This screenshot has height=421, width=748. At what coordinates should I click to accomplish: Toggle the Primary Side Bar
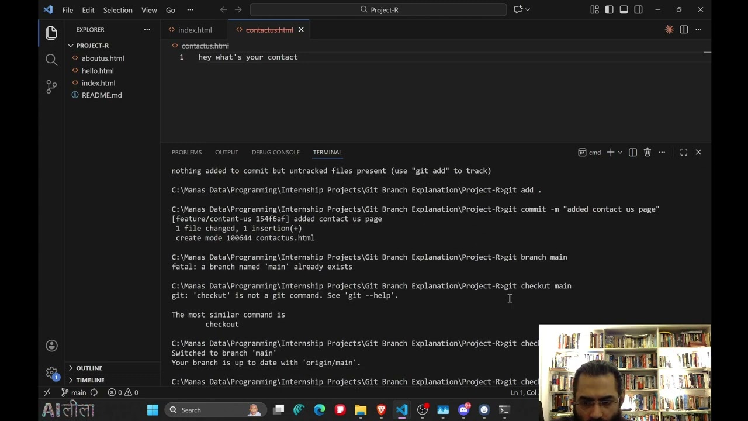click(609, 9)
